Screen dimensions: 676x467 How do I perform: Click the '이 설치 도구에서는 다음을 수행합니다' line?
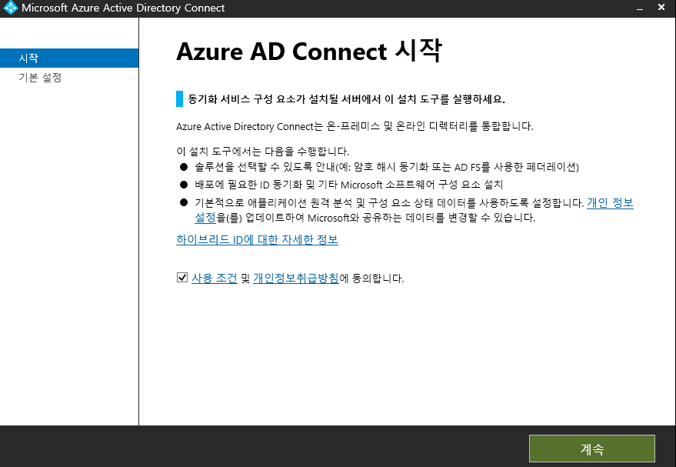point(262,152)
